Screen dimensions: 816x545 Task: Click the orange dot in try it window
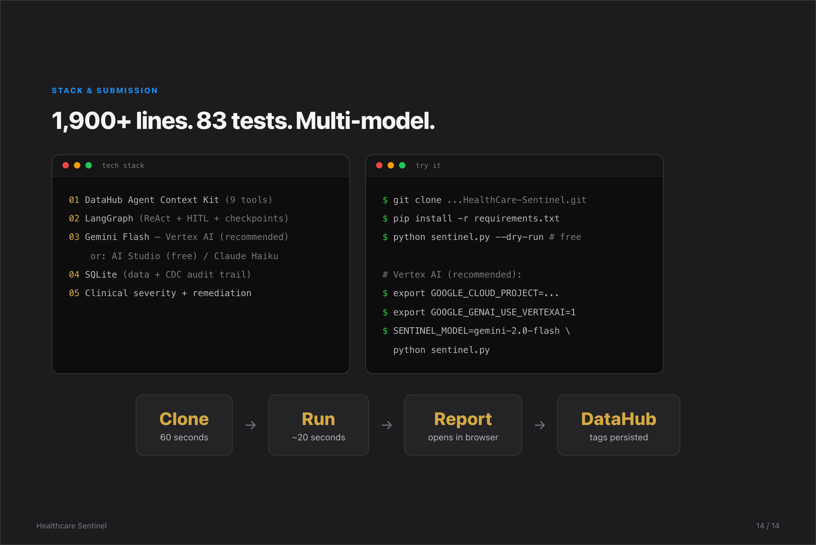click(391, 165)
